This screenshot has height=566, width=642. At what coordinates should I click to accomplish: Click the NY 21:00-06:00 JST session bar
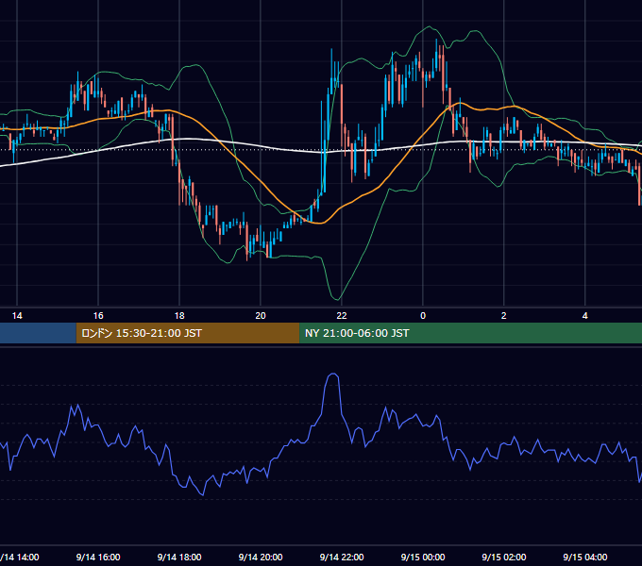click(x=470, y=333)
